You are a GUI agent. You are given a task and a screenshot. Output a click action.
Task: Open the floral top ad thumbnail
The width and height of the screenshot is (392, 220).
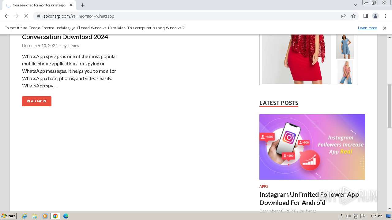coord(345,72)
